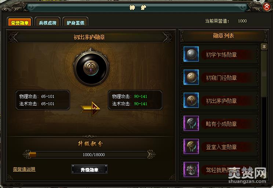Click the scroll-to-top arrow in medal list

click(264, 47)
